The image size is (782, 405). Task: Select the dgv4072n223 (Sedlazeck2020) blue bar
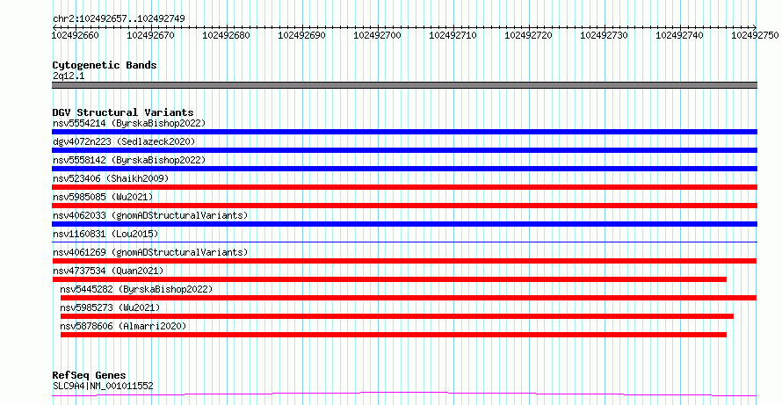tap(404, 150)
